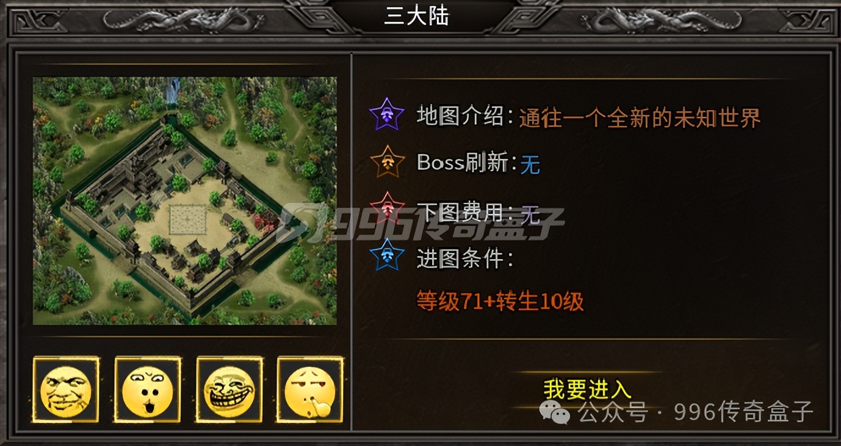Select the grinning man meme face icon
Viewport: 841px width, 446px height.
coord(66,390)
